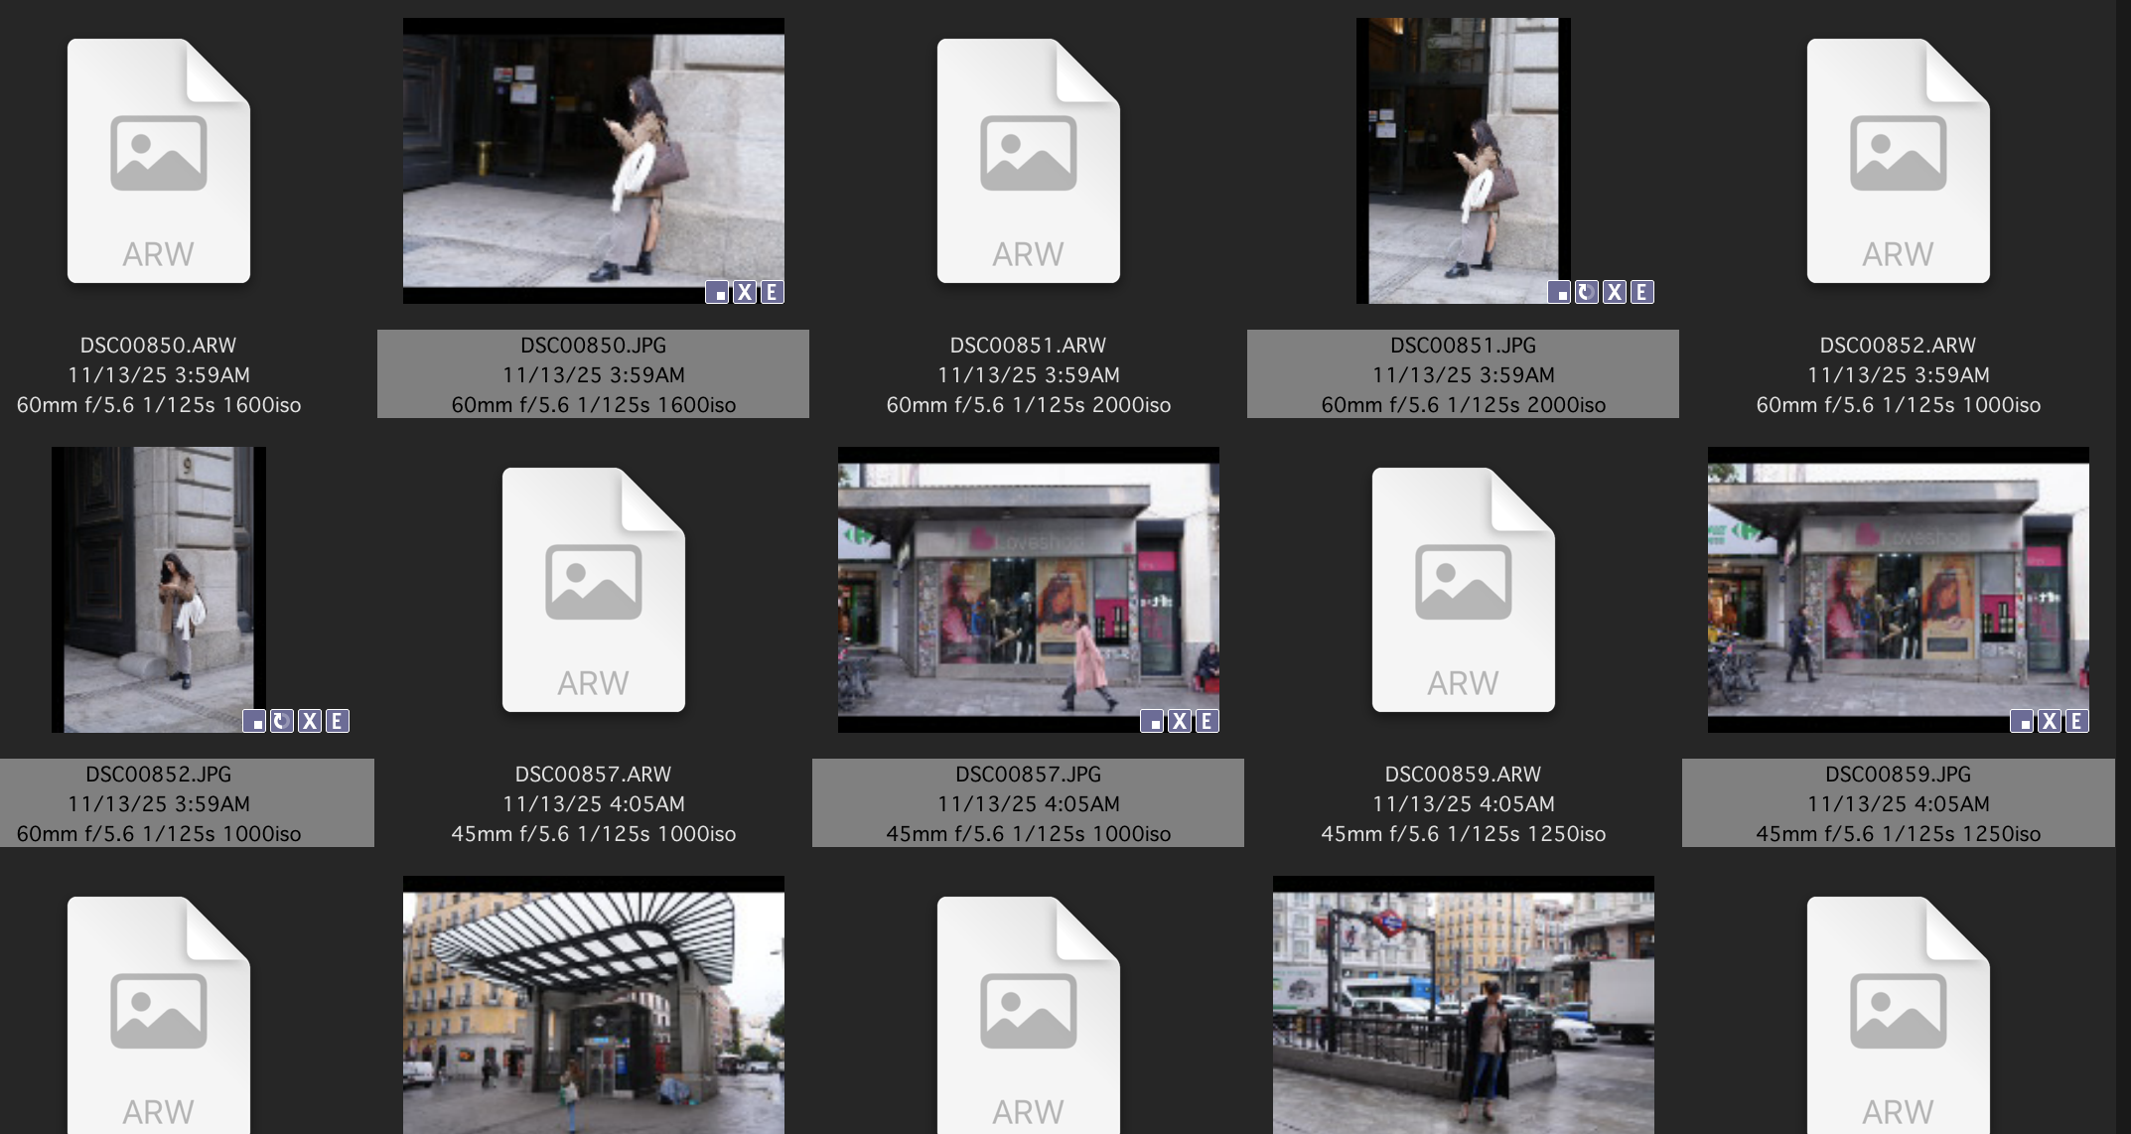Click the rotation badge on DSC00852.JPG thumbnail

pyautogui.click(x=281, y=721)
